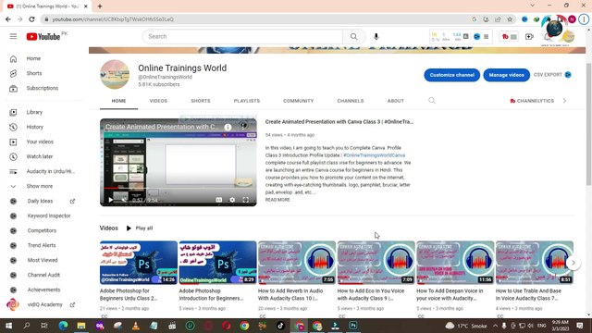The image size is (592, 333).
Task: Open How to Add Eco video thumbnail
Action: 376,263
